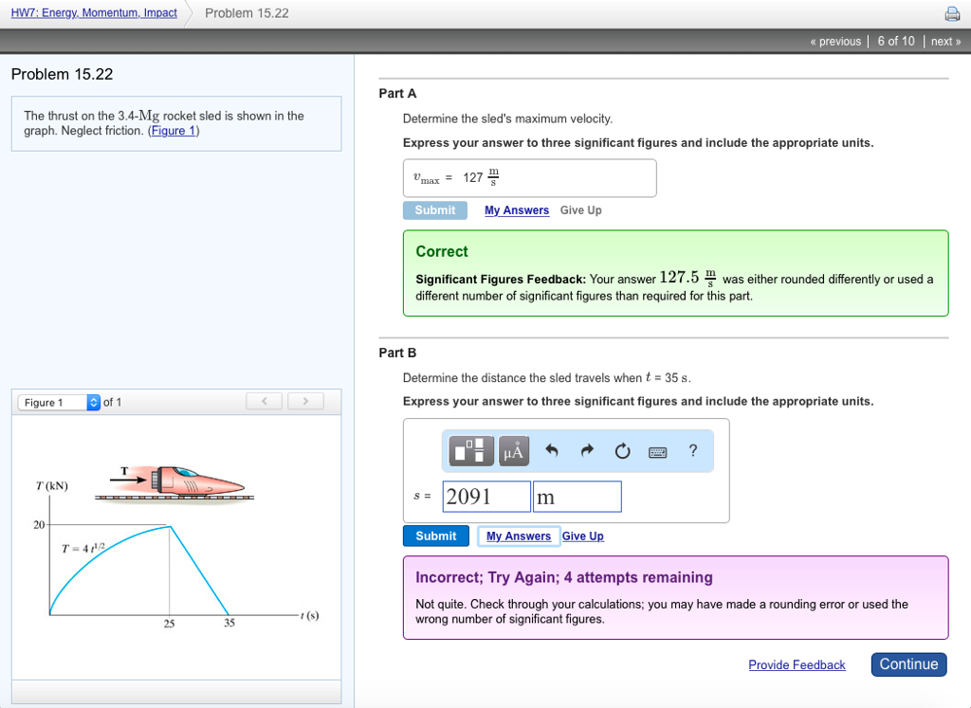Click the units (µÅ) icon

pyautogui.click(x=513, y=450)
